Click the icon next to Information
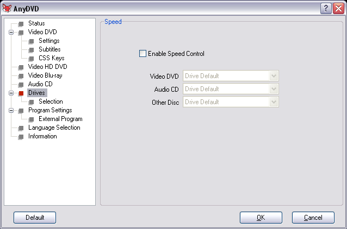Image resolution: width=347 pixels, height=229 pixels. pyautogui.click(x=21, y=137)
